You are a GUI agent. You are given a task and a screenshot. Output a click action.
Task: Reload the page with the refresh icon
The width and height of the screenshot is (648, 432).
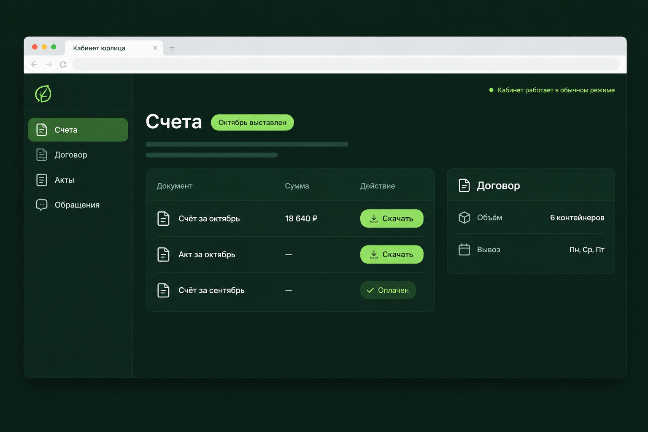pos(63,64)
